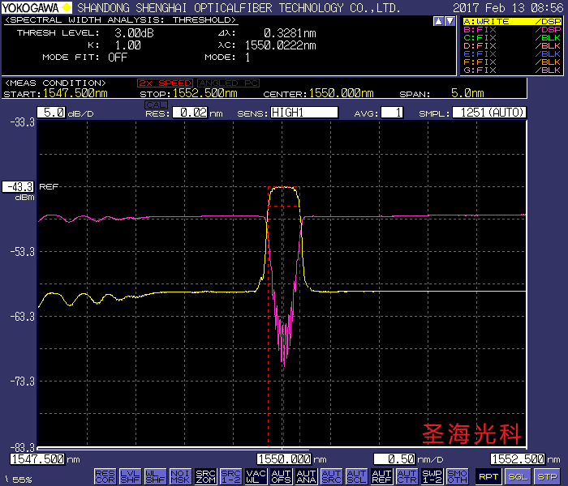Toggle the AUT OFS indicator
This screenshot has height=486, width=568.
281,476
